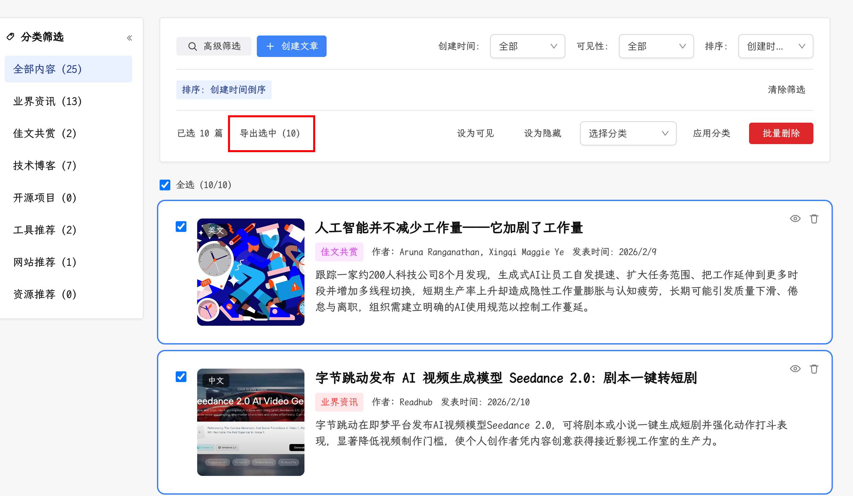Click the red 批量删除 button
The width and height of the screenshot is (853, 496).
tap(781, 133)
